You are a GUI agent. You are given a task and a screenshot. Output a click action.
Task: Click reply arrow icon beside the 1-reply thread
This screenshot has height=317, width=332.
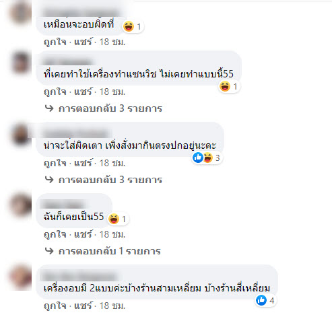(49, 251)
